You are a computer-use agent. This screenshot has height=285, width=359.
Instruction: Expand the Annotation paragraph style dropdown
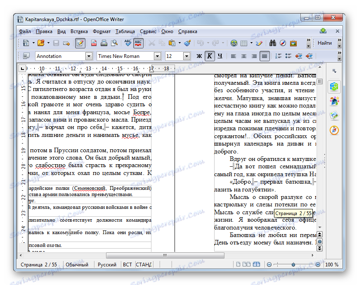click(x=89, y=56)
